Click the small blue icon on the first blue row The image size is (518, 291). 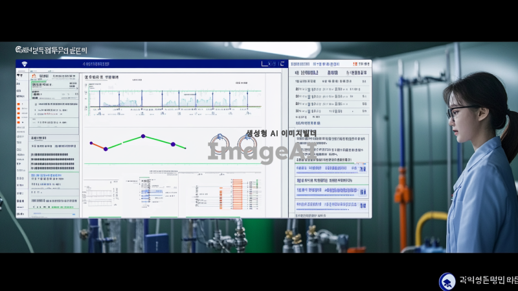pos(363,169)
